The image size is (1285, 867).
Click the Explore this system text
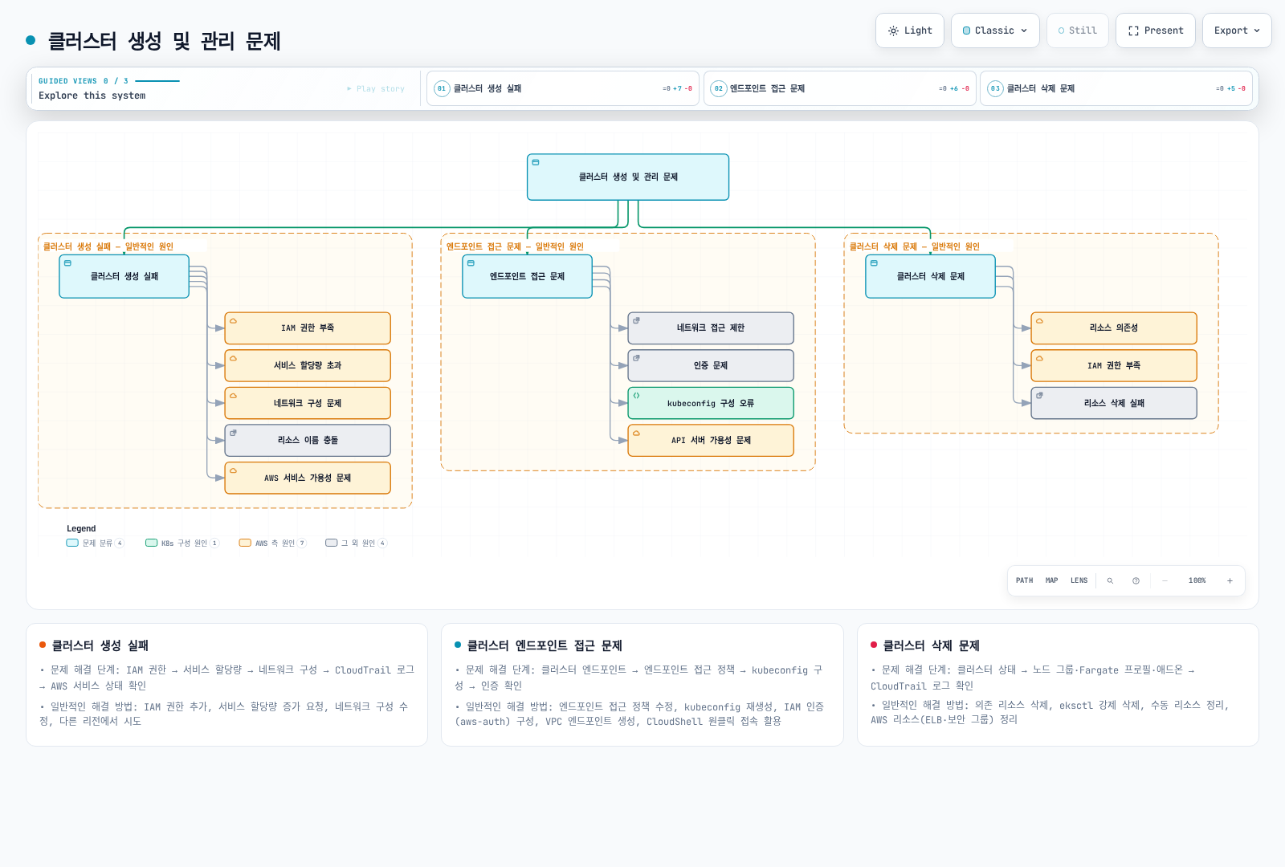92,96
